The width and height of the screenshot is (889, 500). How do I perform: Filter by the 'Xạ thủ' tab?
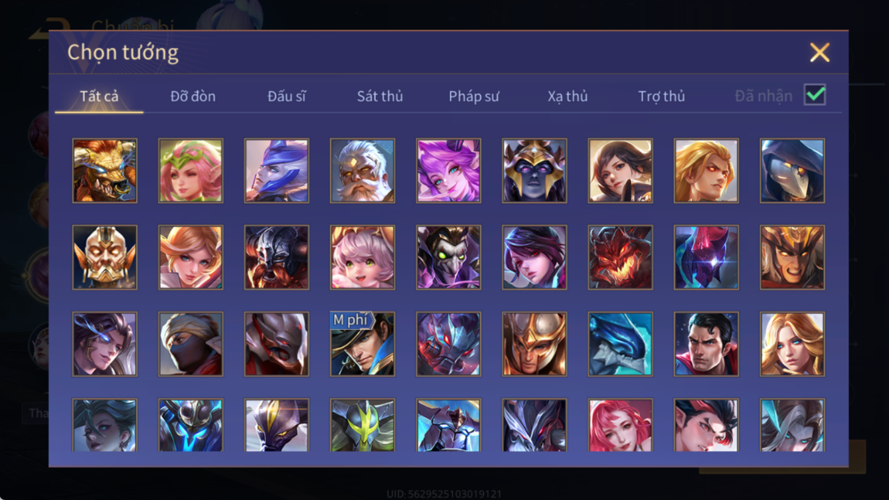(568, 96)
